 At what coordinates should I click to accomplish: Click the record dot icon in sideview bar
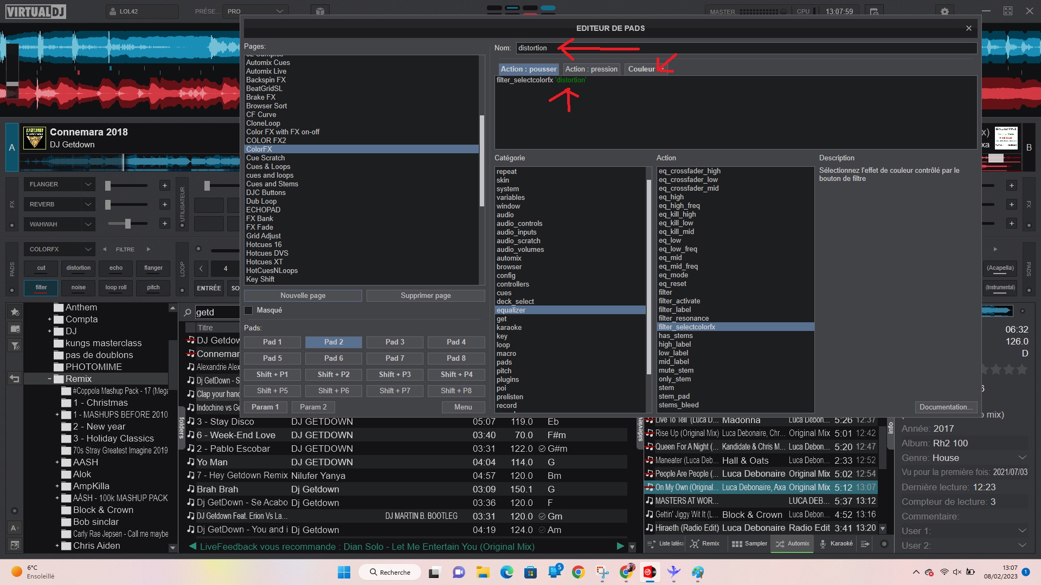tap(884, 544)
